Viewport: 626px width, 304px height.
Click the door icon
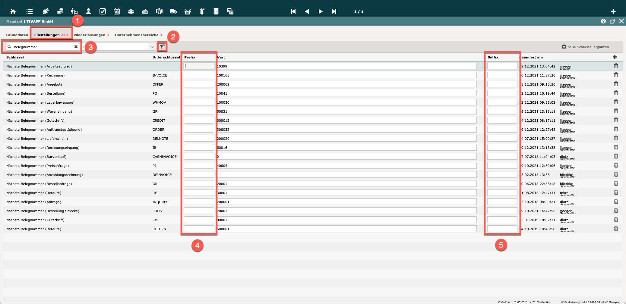tap(216, 11)
